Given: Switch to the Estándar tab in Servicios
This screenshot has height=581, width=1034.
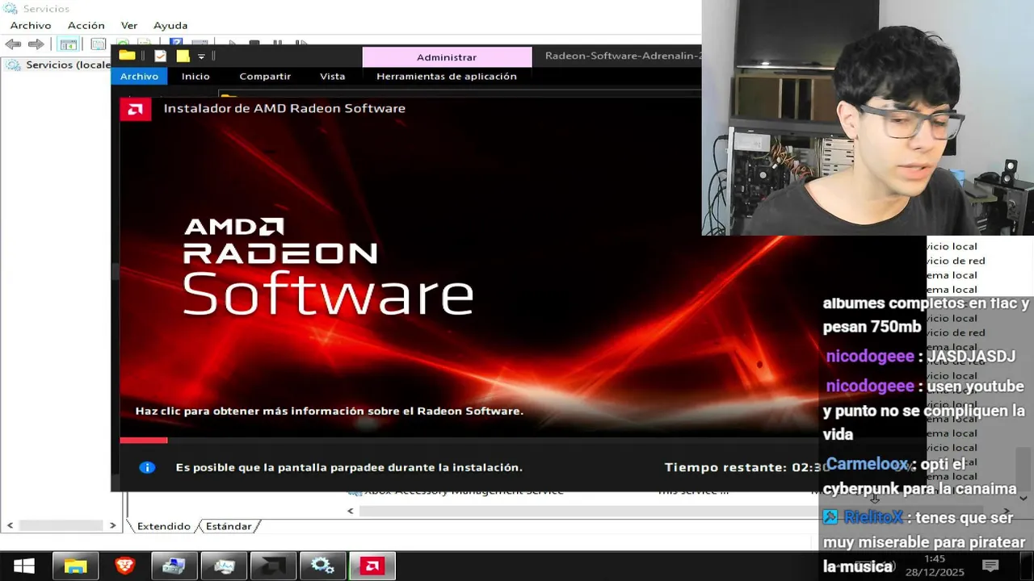Looking at the screenshot, I should pos(229,526).
